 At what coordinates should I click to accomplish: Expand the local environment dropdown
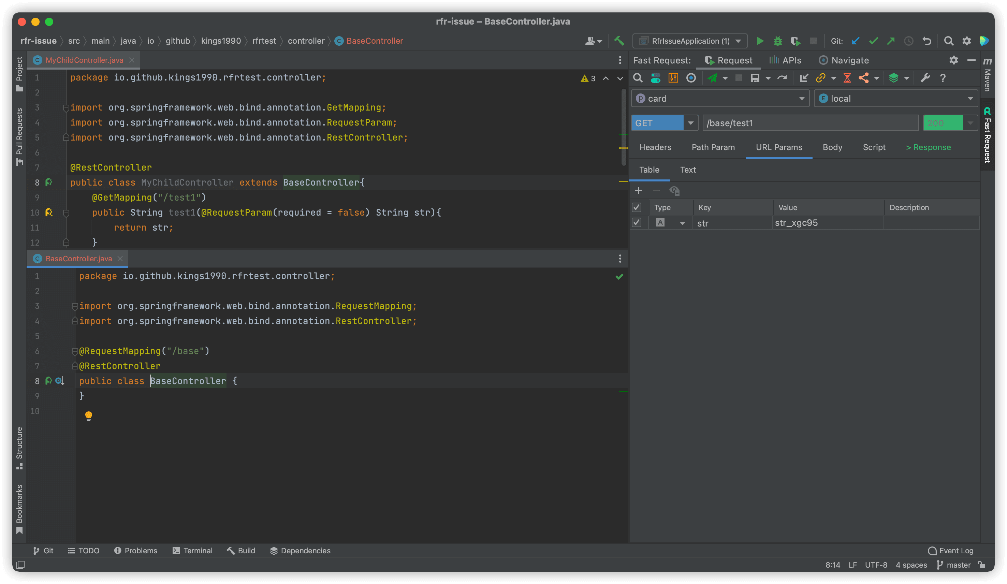click(x=970, y=99)
